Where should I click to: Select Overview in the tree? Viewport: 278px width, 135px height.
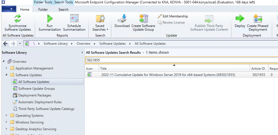coord(19,62)
